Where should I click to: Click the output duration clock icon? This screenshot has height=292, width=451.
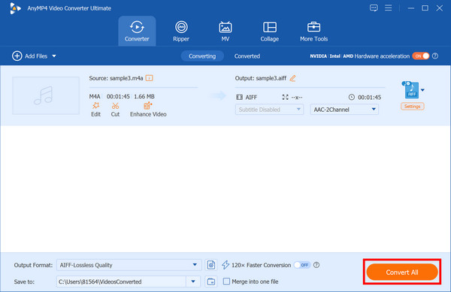tap(352, 97)
